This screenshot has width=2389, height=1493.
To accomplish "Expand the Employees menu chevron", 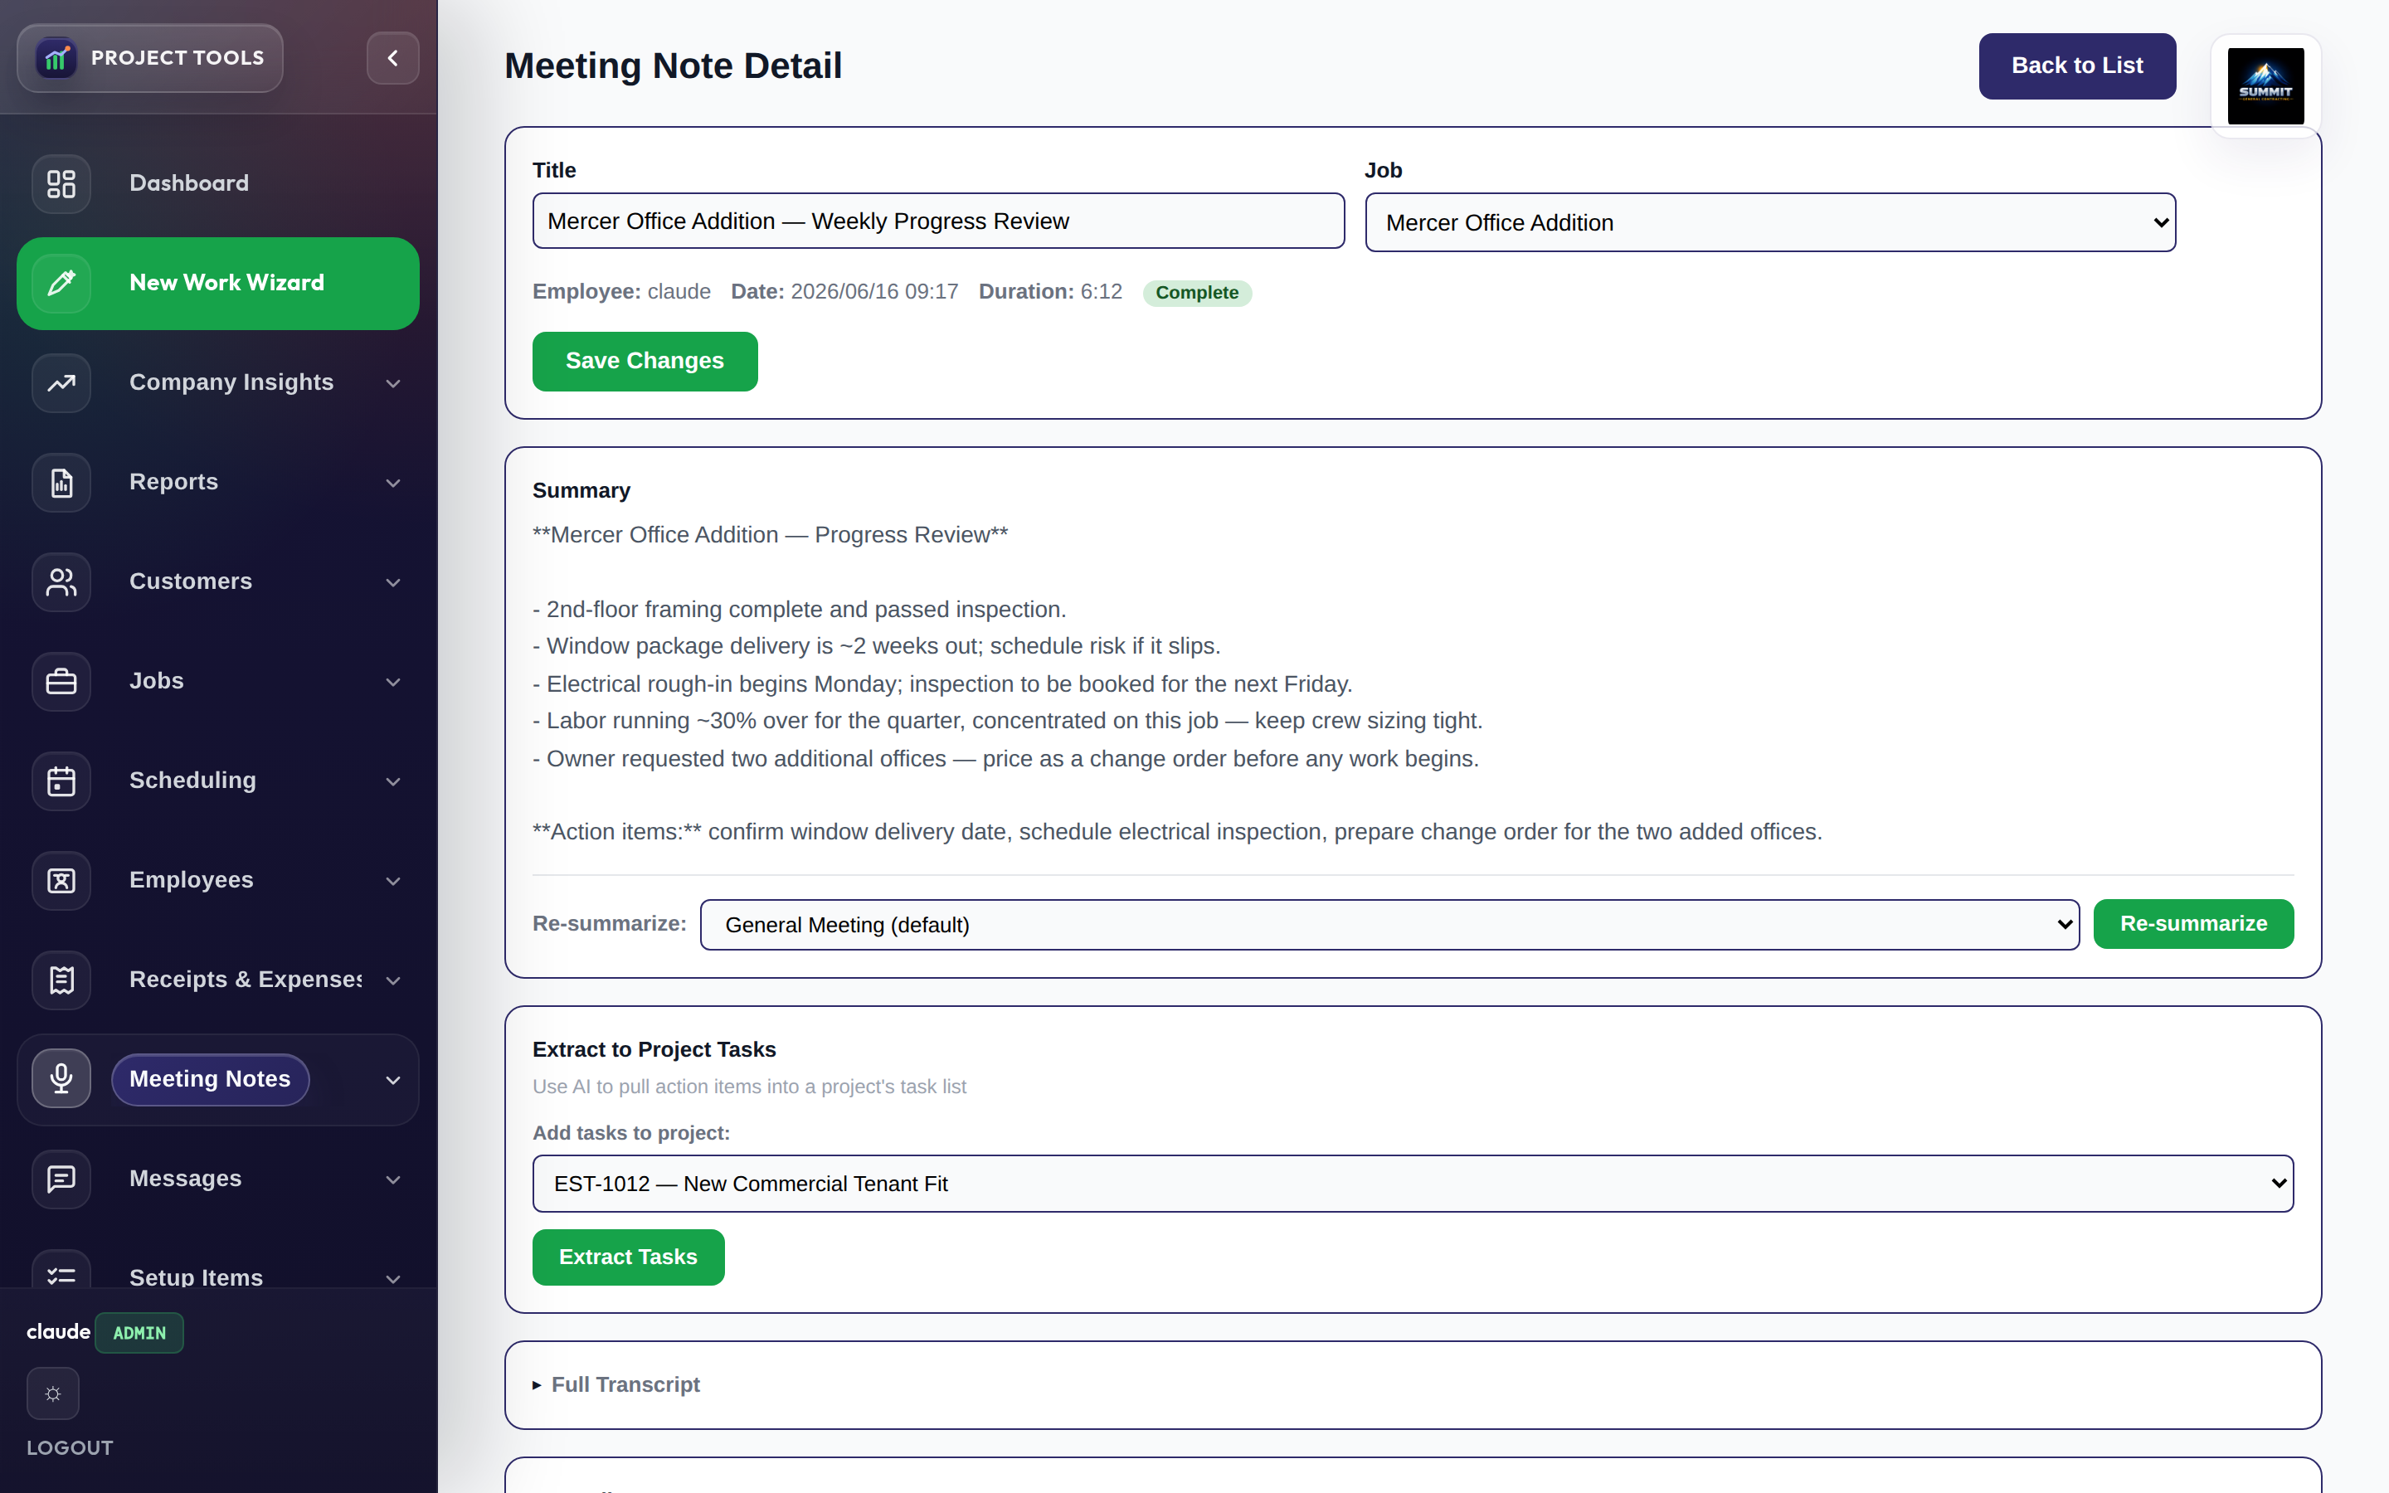I will tap(393, 881).
